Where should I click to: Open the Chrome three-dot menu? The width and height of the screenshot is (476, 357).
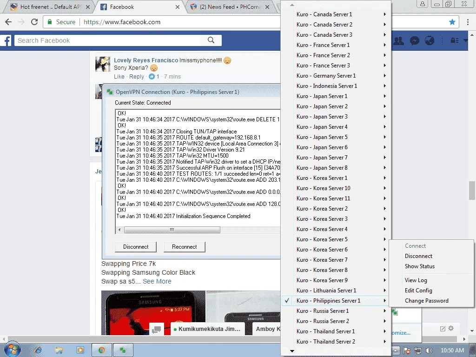[x=468, y=22]
